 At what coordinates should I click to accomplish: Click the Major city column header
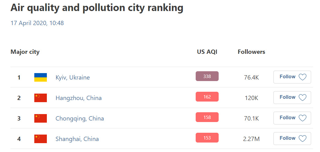(25, 52)
